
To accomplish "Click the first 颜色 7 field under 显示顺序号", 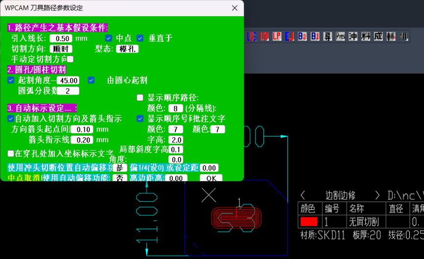I will click(176, 129).
